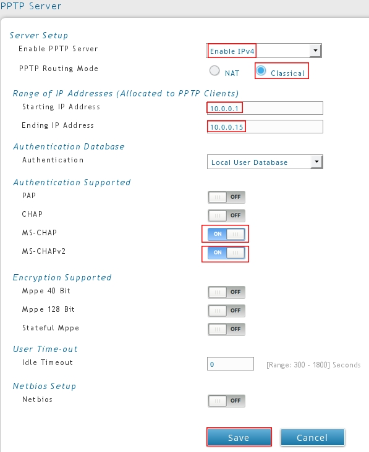Turn off the MS-CHAP toggle
Image resolution: width=369 pixels, height=452 pixels.
[226, 234]
